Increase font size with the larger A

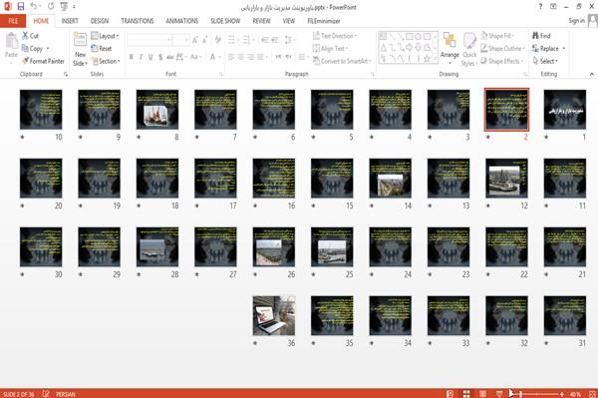point(195,40)
